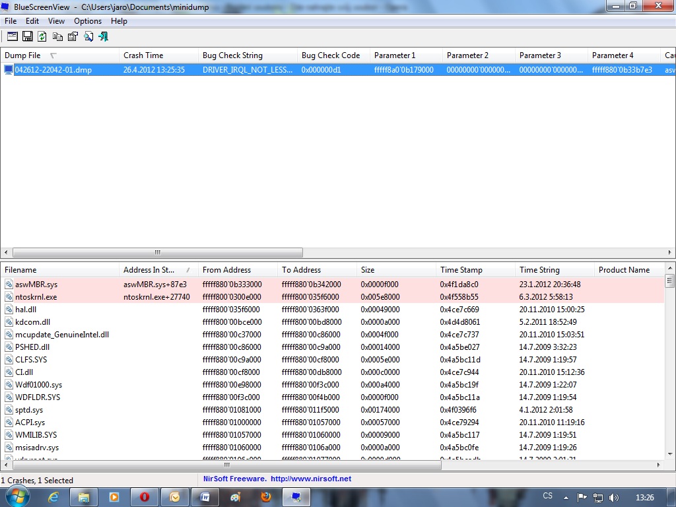
Task: Click the file icon next to CI.dll
Action: (9, 372)
